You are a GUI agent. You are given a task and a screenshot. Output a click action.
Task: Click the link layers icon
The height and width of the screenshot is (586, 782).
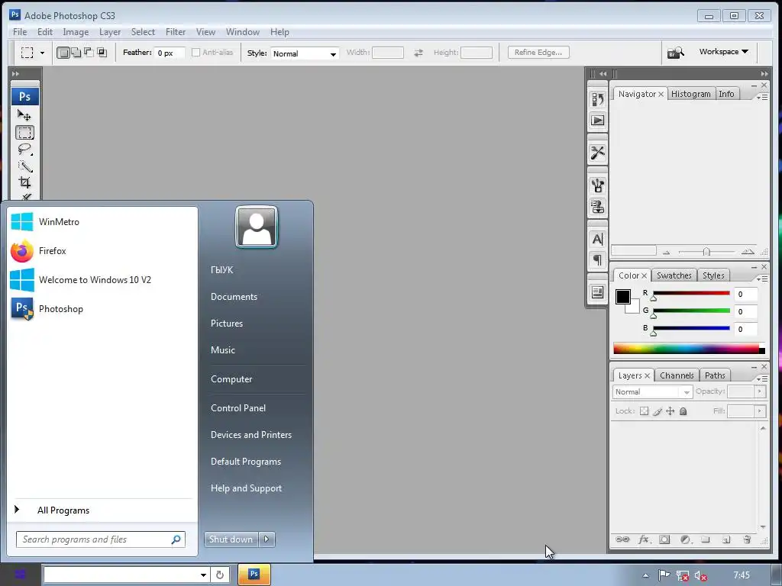622,539
